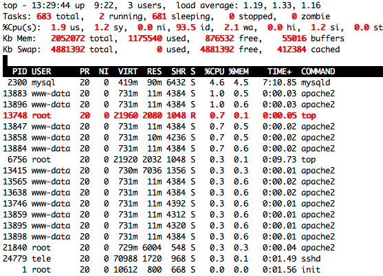Click the "mysql" user name
383x276 pixels.
click(43, 83)
